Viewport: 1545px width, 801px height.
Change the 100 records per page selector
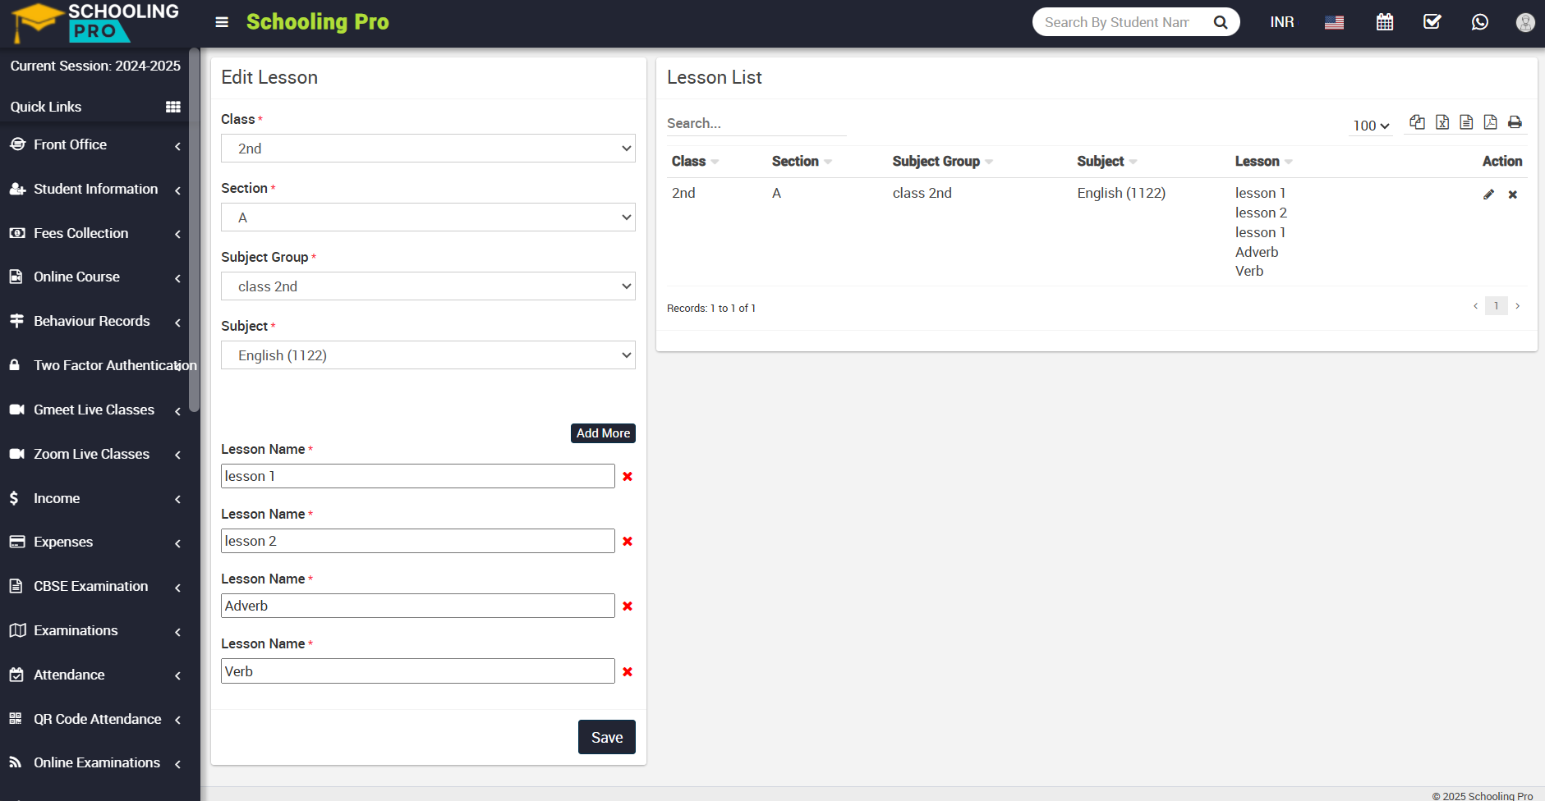tap(1371, 126)
